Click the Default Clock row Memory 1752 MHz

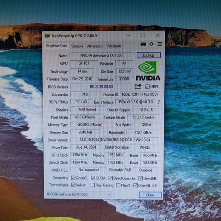(115, 163)
